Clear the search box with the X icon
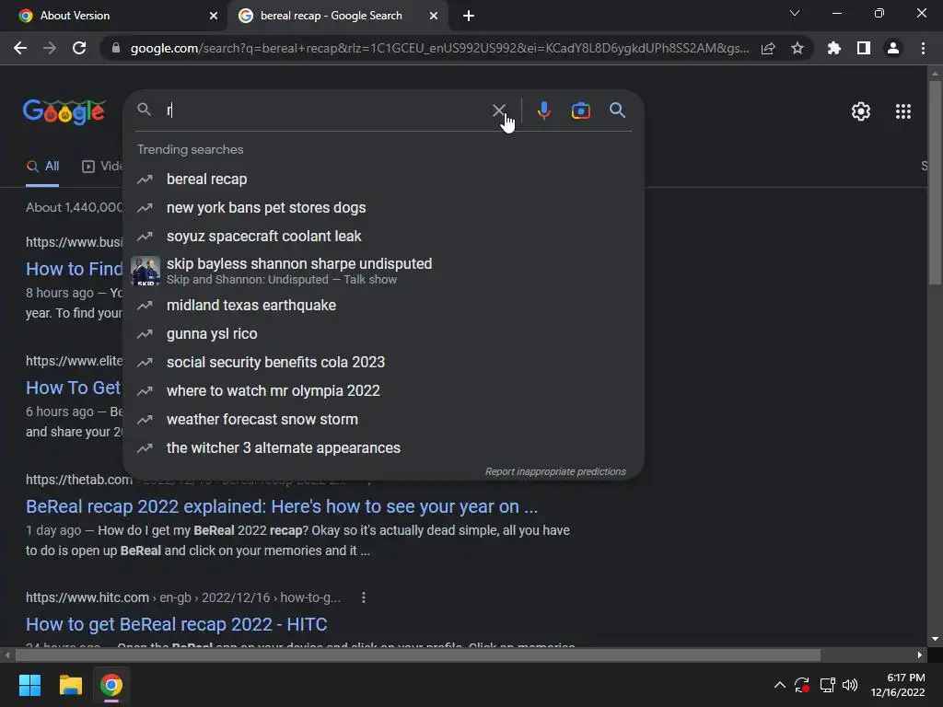Screen dimensions: 943x707 coord(498,110)
